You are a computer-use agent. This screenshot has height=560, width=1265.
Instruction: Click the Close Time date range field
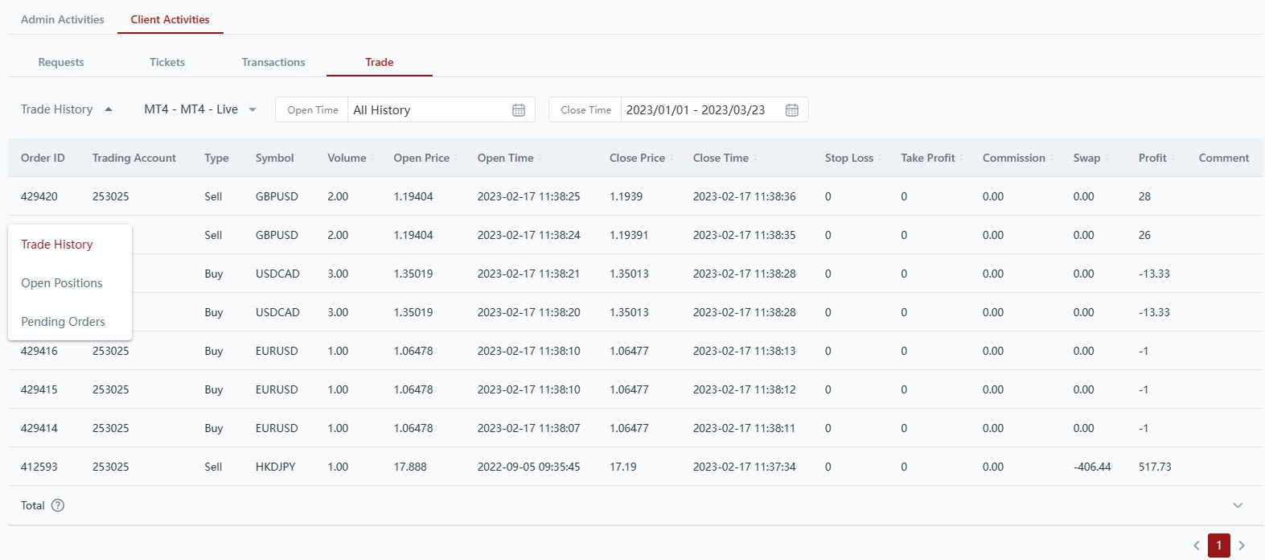[x=696, y=110]
